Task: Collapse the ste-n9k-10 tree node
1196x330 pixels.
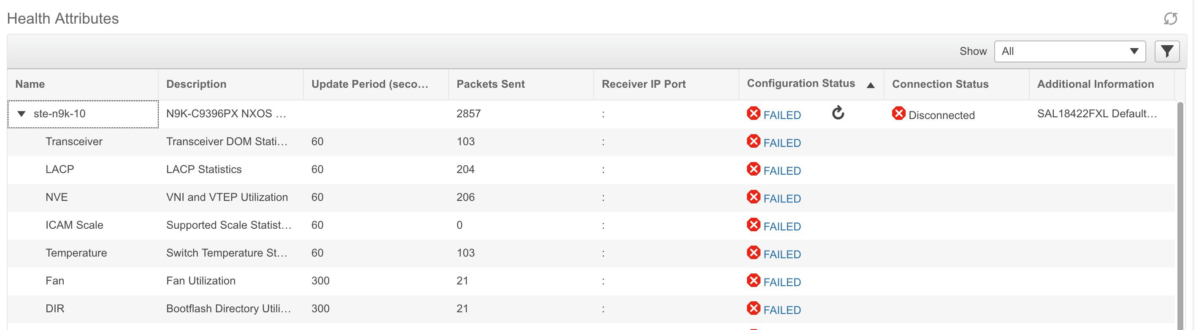Action: pyautogui.click(x=22, y=114)
